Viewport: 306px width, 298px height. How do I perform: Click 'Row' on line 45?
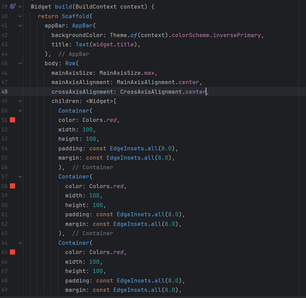pos(70,64)
